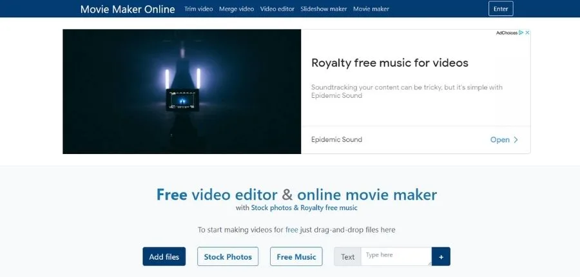This screenshot has height=277, width=580.
Task: Click the AdChoices triangle icon
Action: click(x=521, y=33)
